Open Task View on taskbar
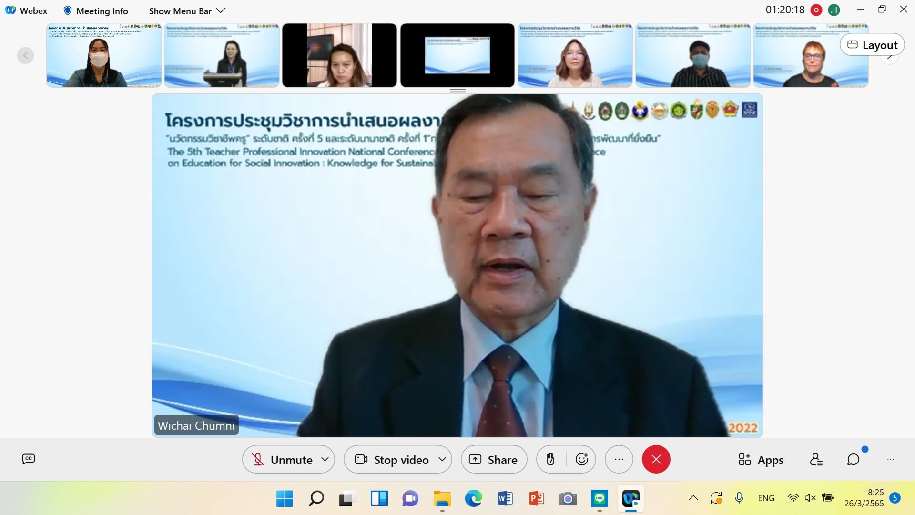Screen dimensions: 915x515 pyautogui.click(x=347, y=499)
